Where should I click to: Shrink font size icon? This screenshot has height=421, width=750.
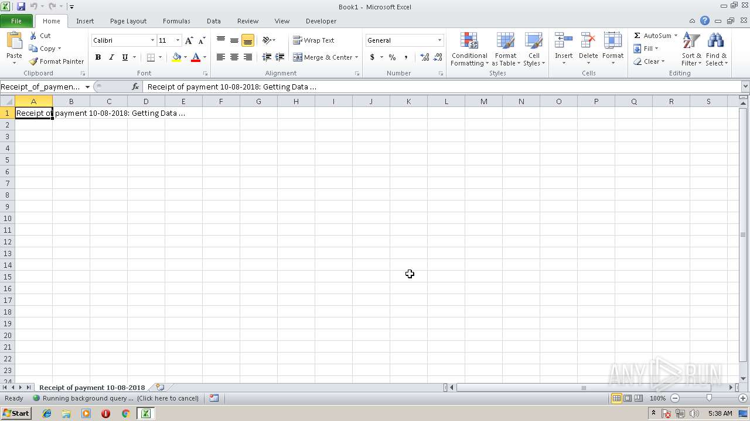point(202,40)
